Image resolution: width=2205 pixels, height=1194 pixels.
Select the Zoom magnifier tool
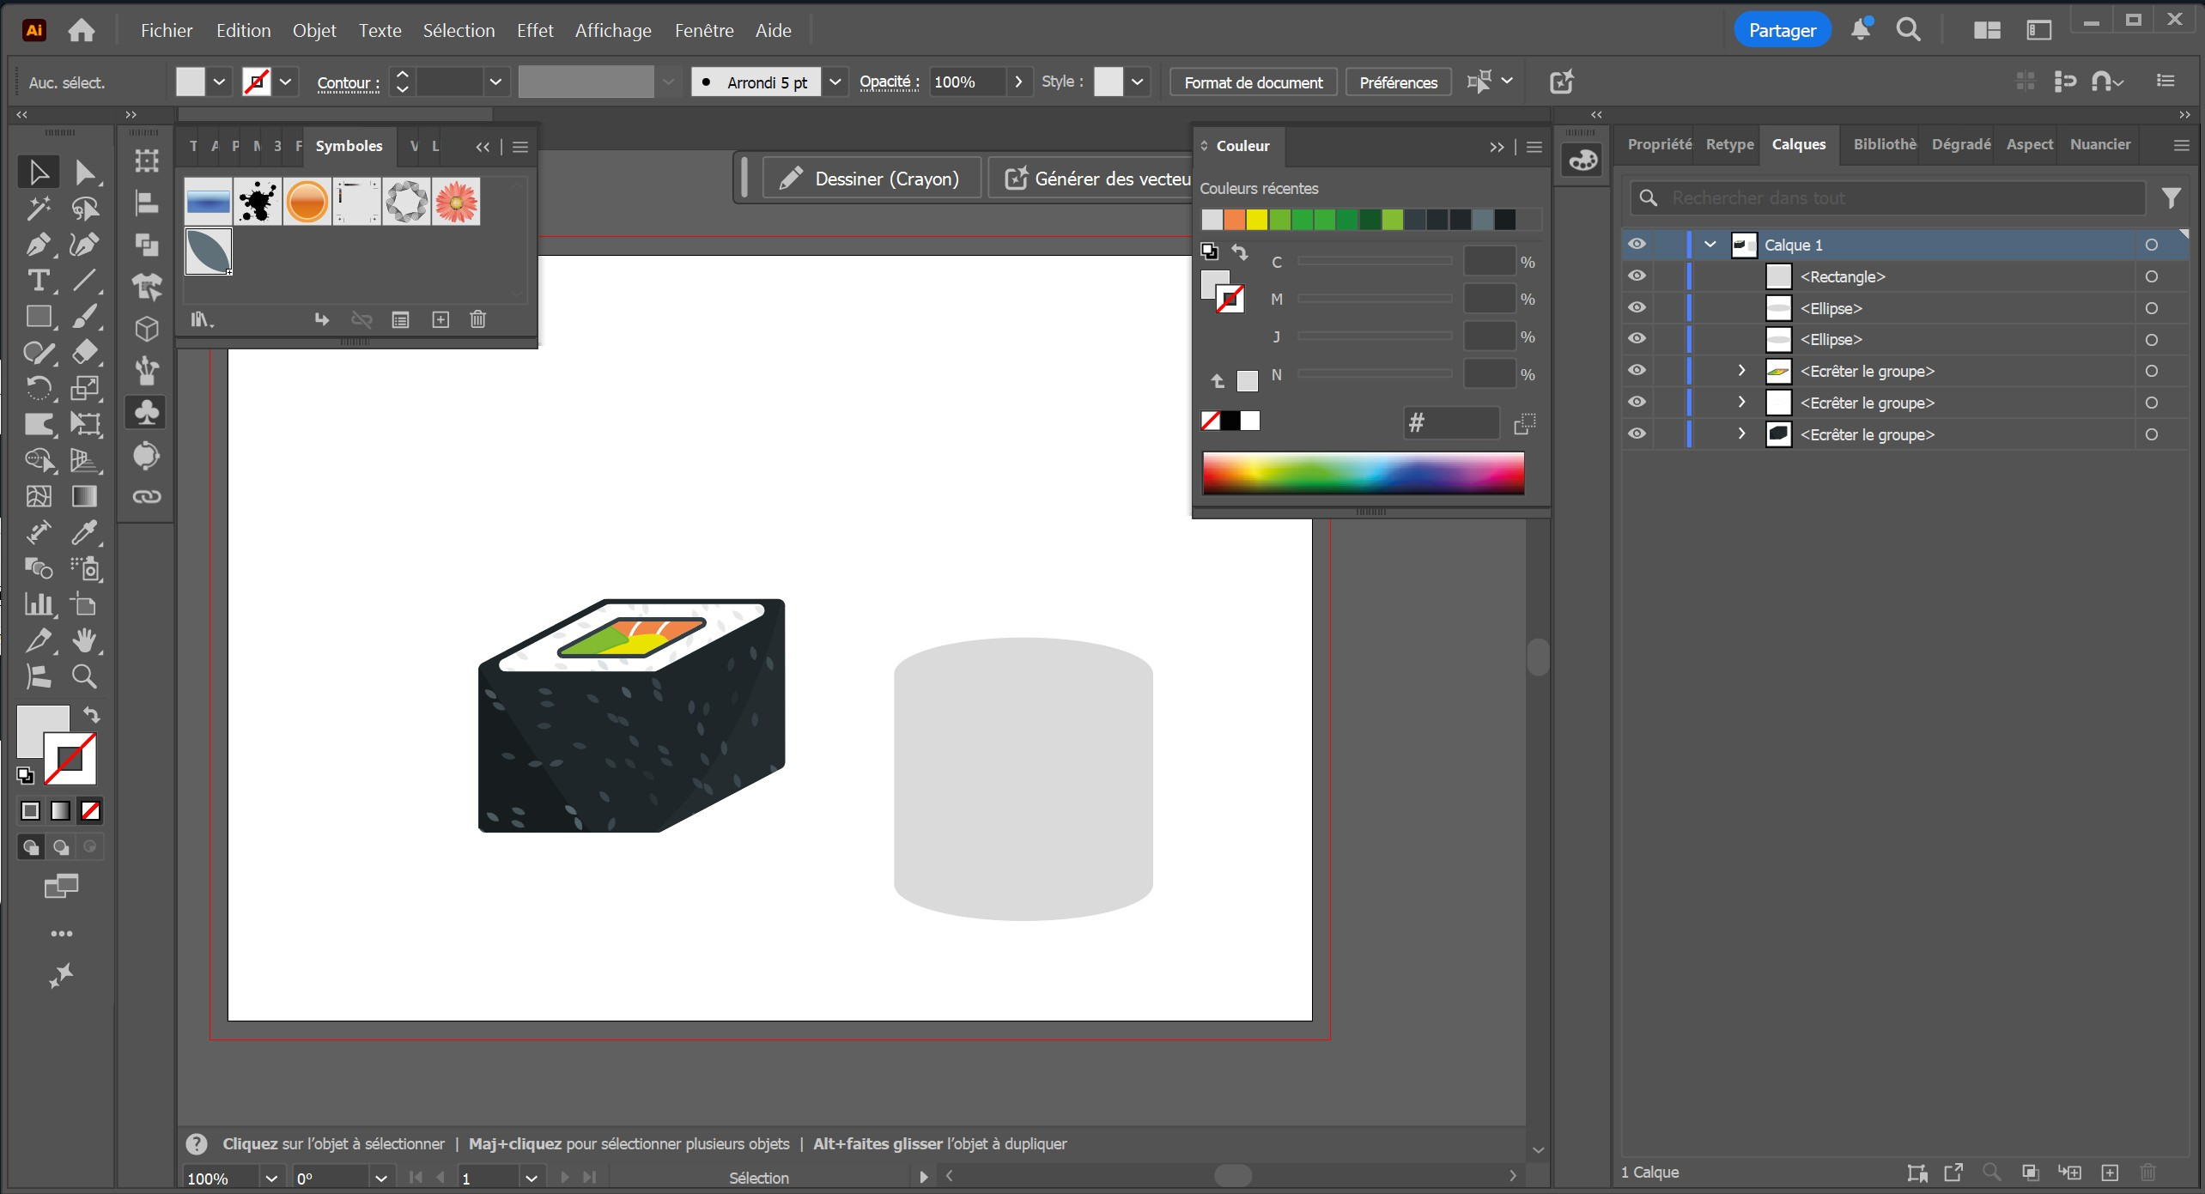coord(84,676)
